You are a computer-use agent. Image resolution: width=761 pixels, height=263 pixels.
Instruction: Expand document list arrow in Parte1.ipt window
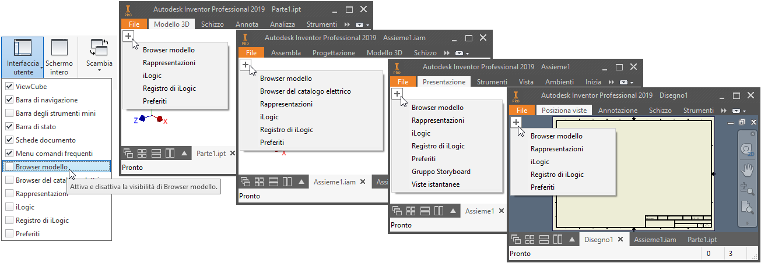click(184, 154)
